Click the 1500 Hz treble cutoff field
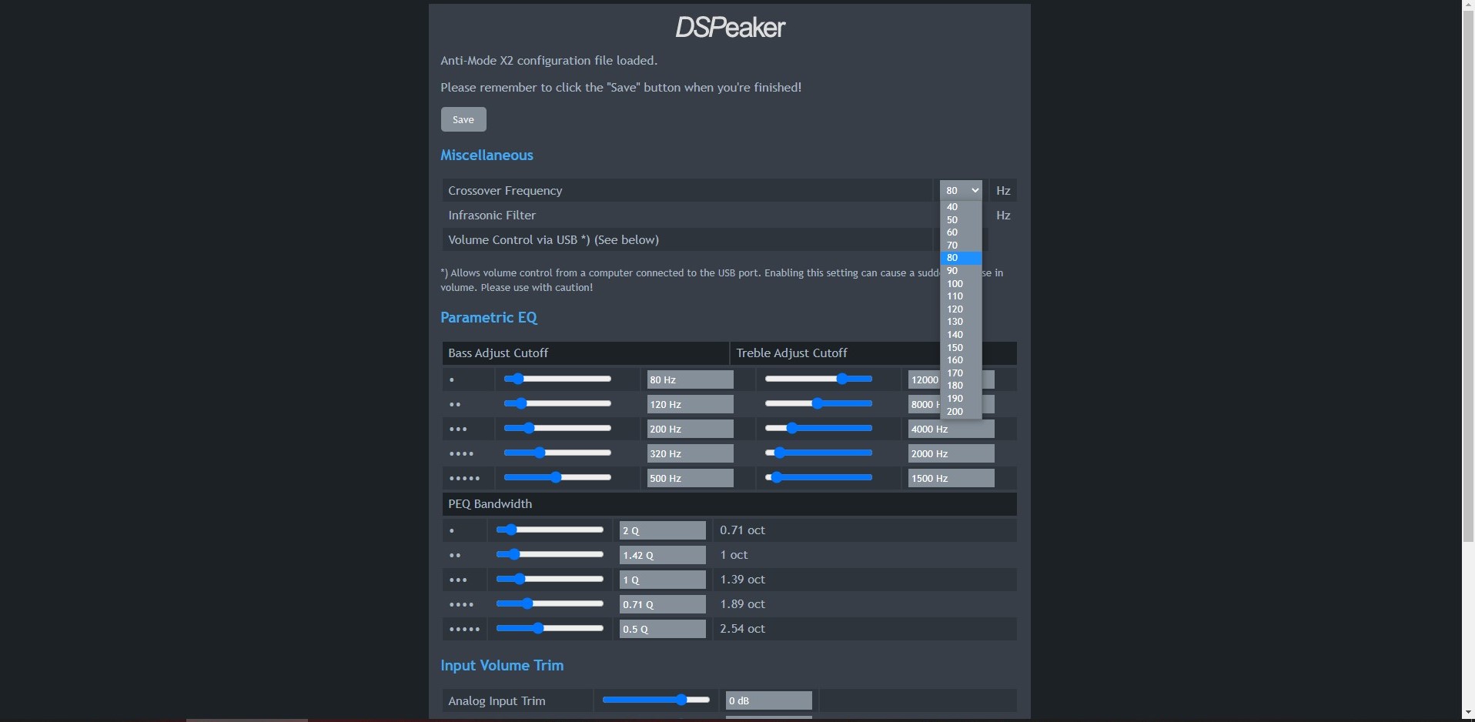The image size is (1475, 722). click(951, 478)
